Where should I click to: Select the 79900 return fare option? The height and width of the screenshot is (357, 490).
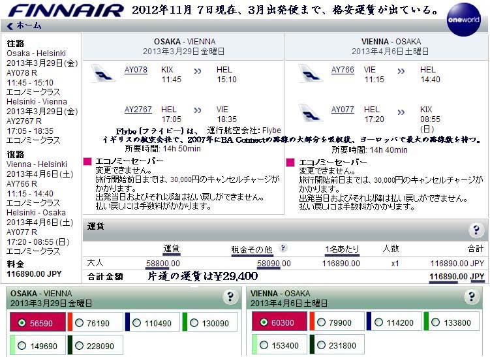[337, 321]
